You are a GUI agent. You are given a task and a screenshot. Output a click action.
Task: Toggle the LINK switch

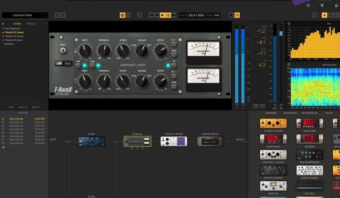pos(78,65)
